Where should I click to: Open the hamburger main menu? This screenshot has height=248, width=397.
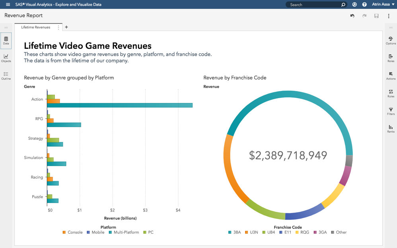(8, 4)
